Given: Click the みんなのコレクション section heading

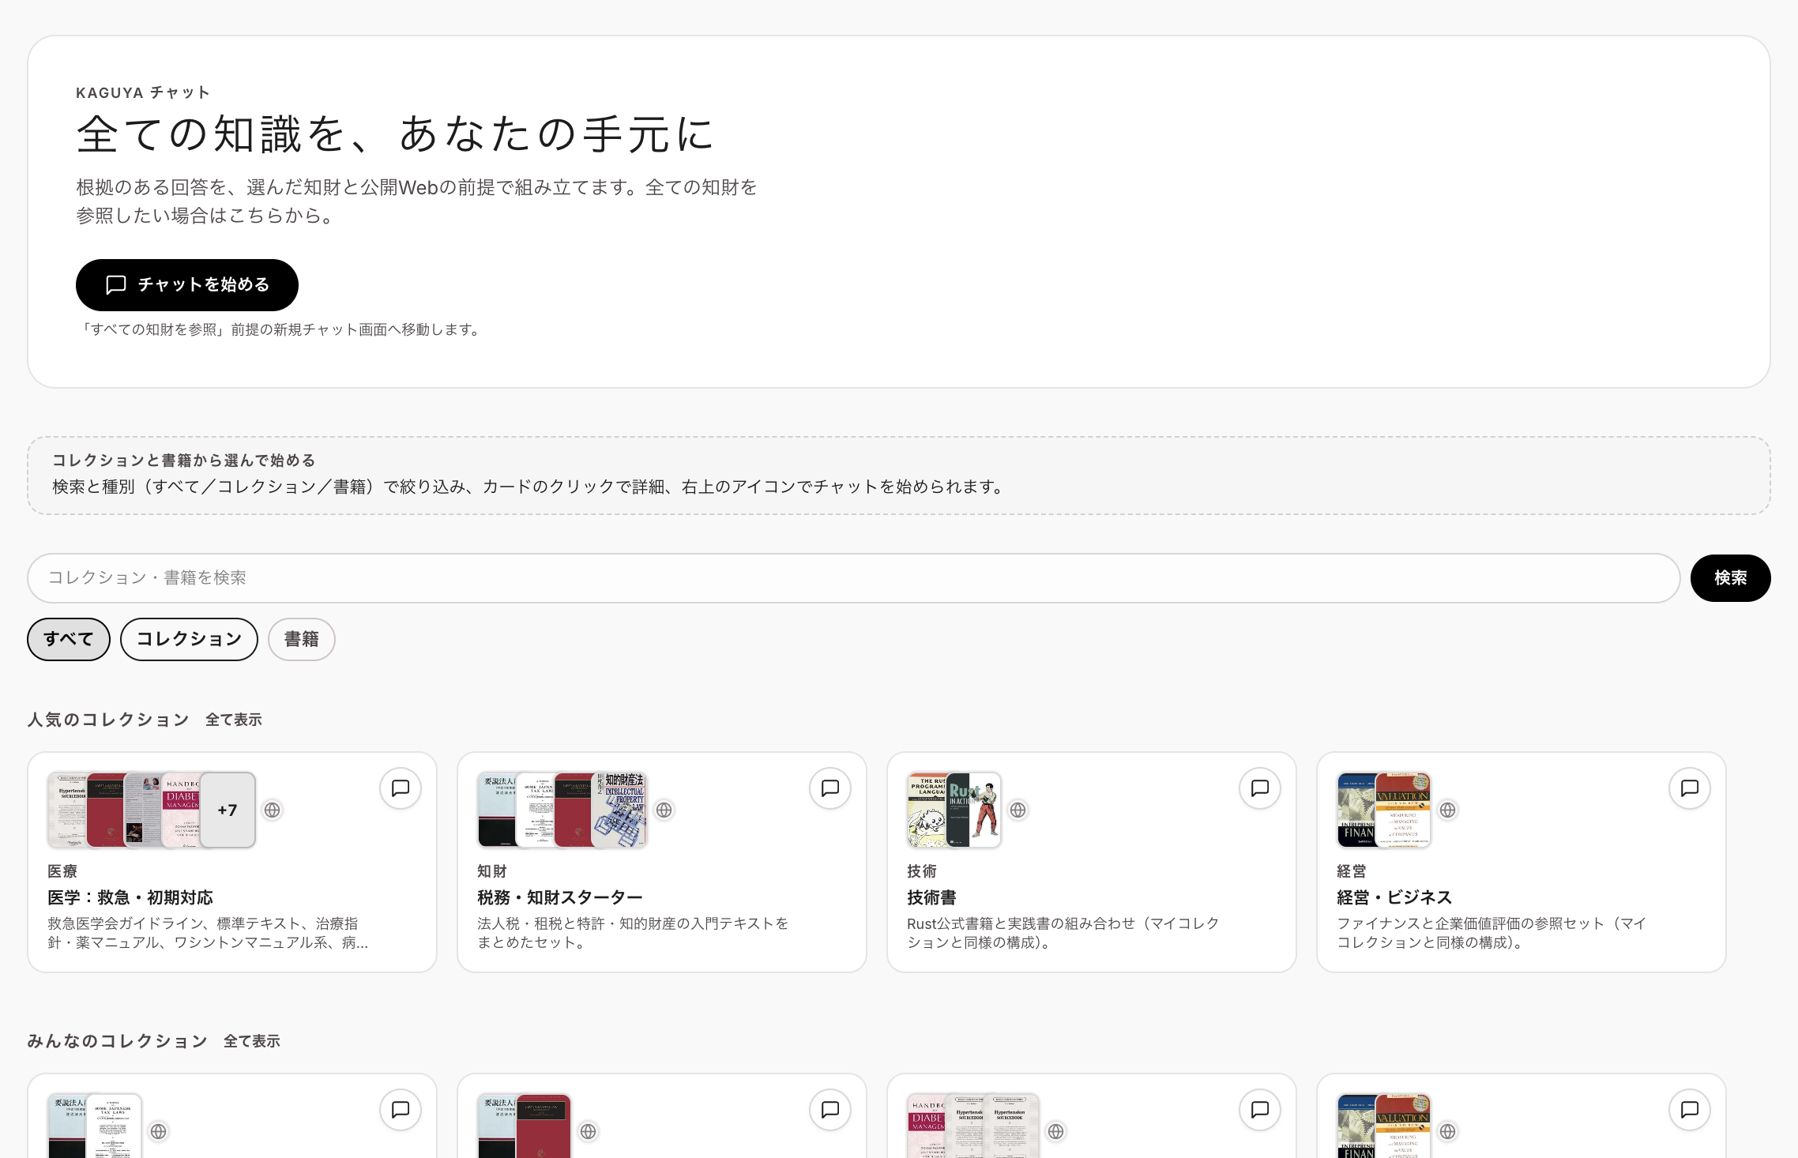Looking at the screenshot, I should coord(118,1041).
